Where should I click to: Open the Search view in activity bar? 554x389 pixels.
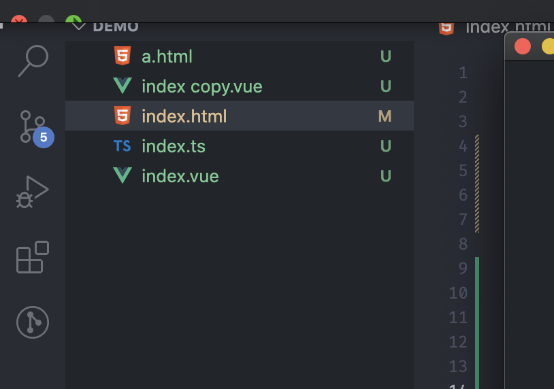tap(33, 61)
